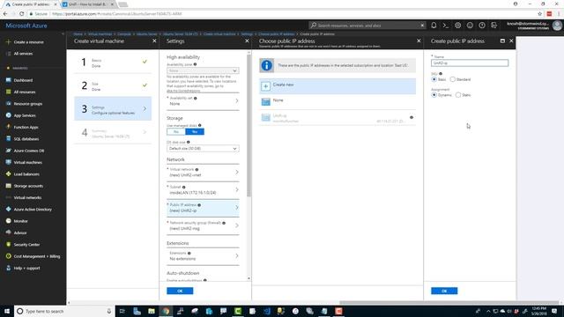This screenshot has height=317, width=564.
Task: Open Security Center sidebar icon
Action: tap(8, 245)
